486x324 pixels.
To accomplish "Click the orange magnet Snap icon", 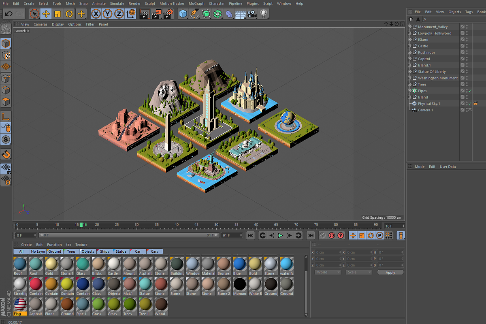I will pos(6,154).
